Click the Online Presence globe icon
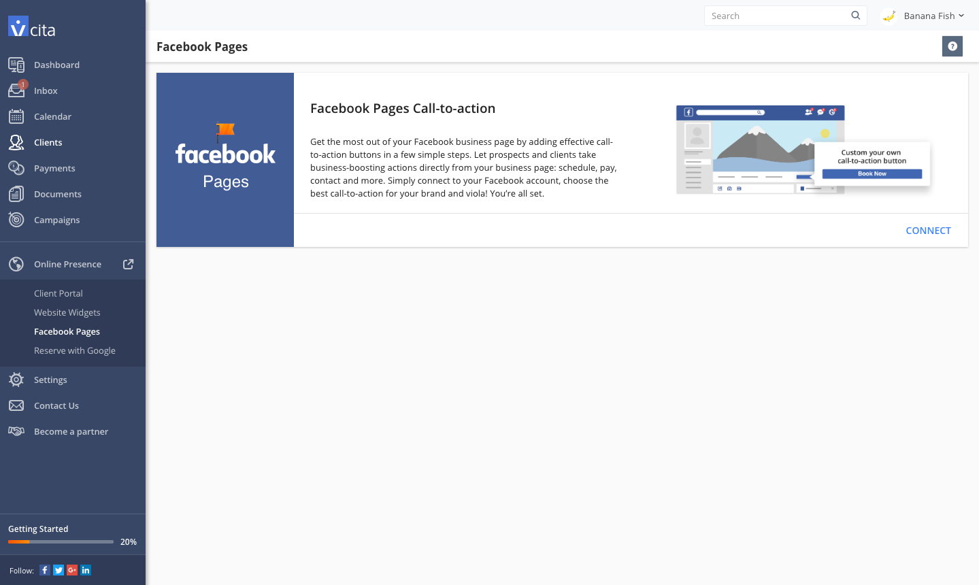 [x=16, y=264]
